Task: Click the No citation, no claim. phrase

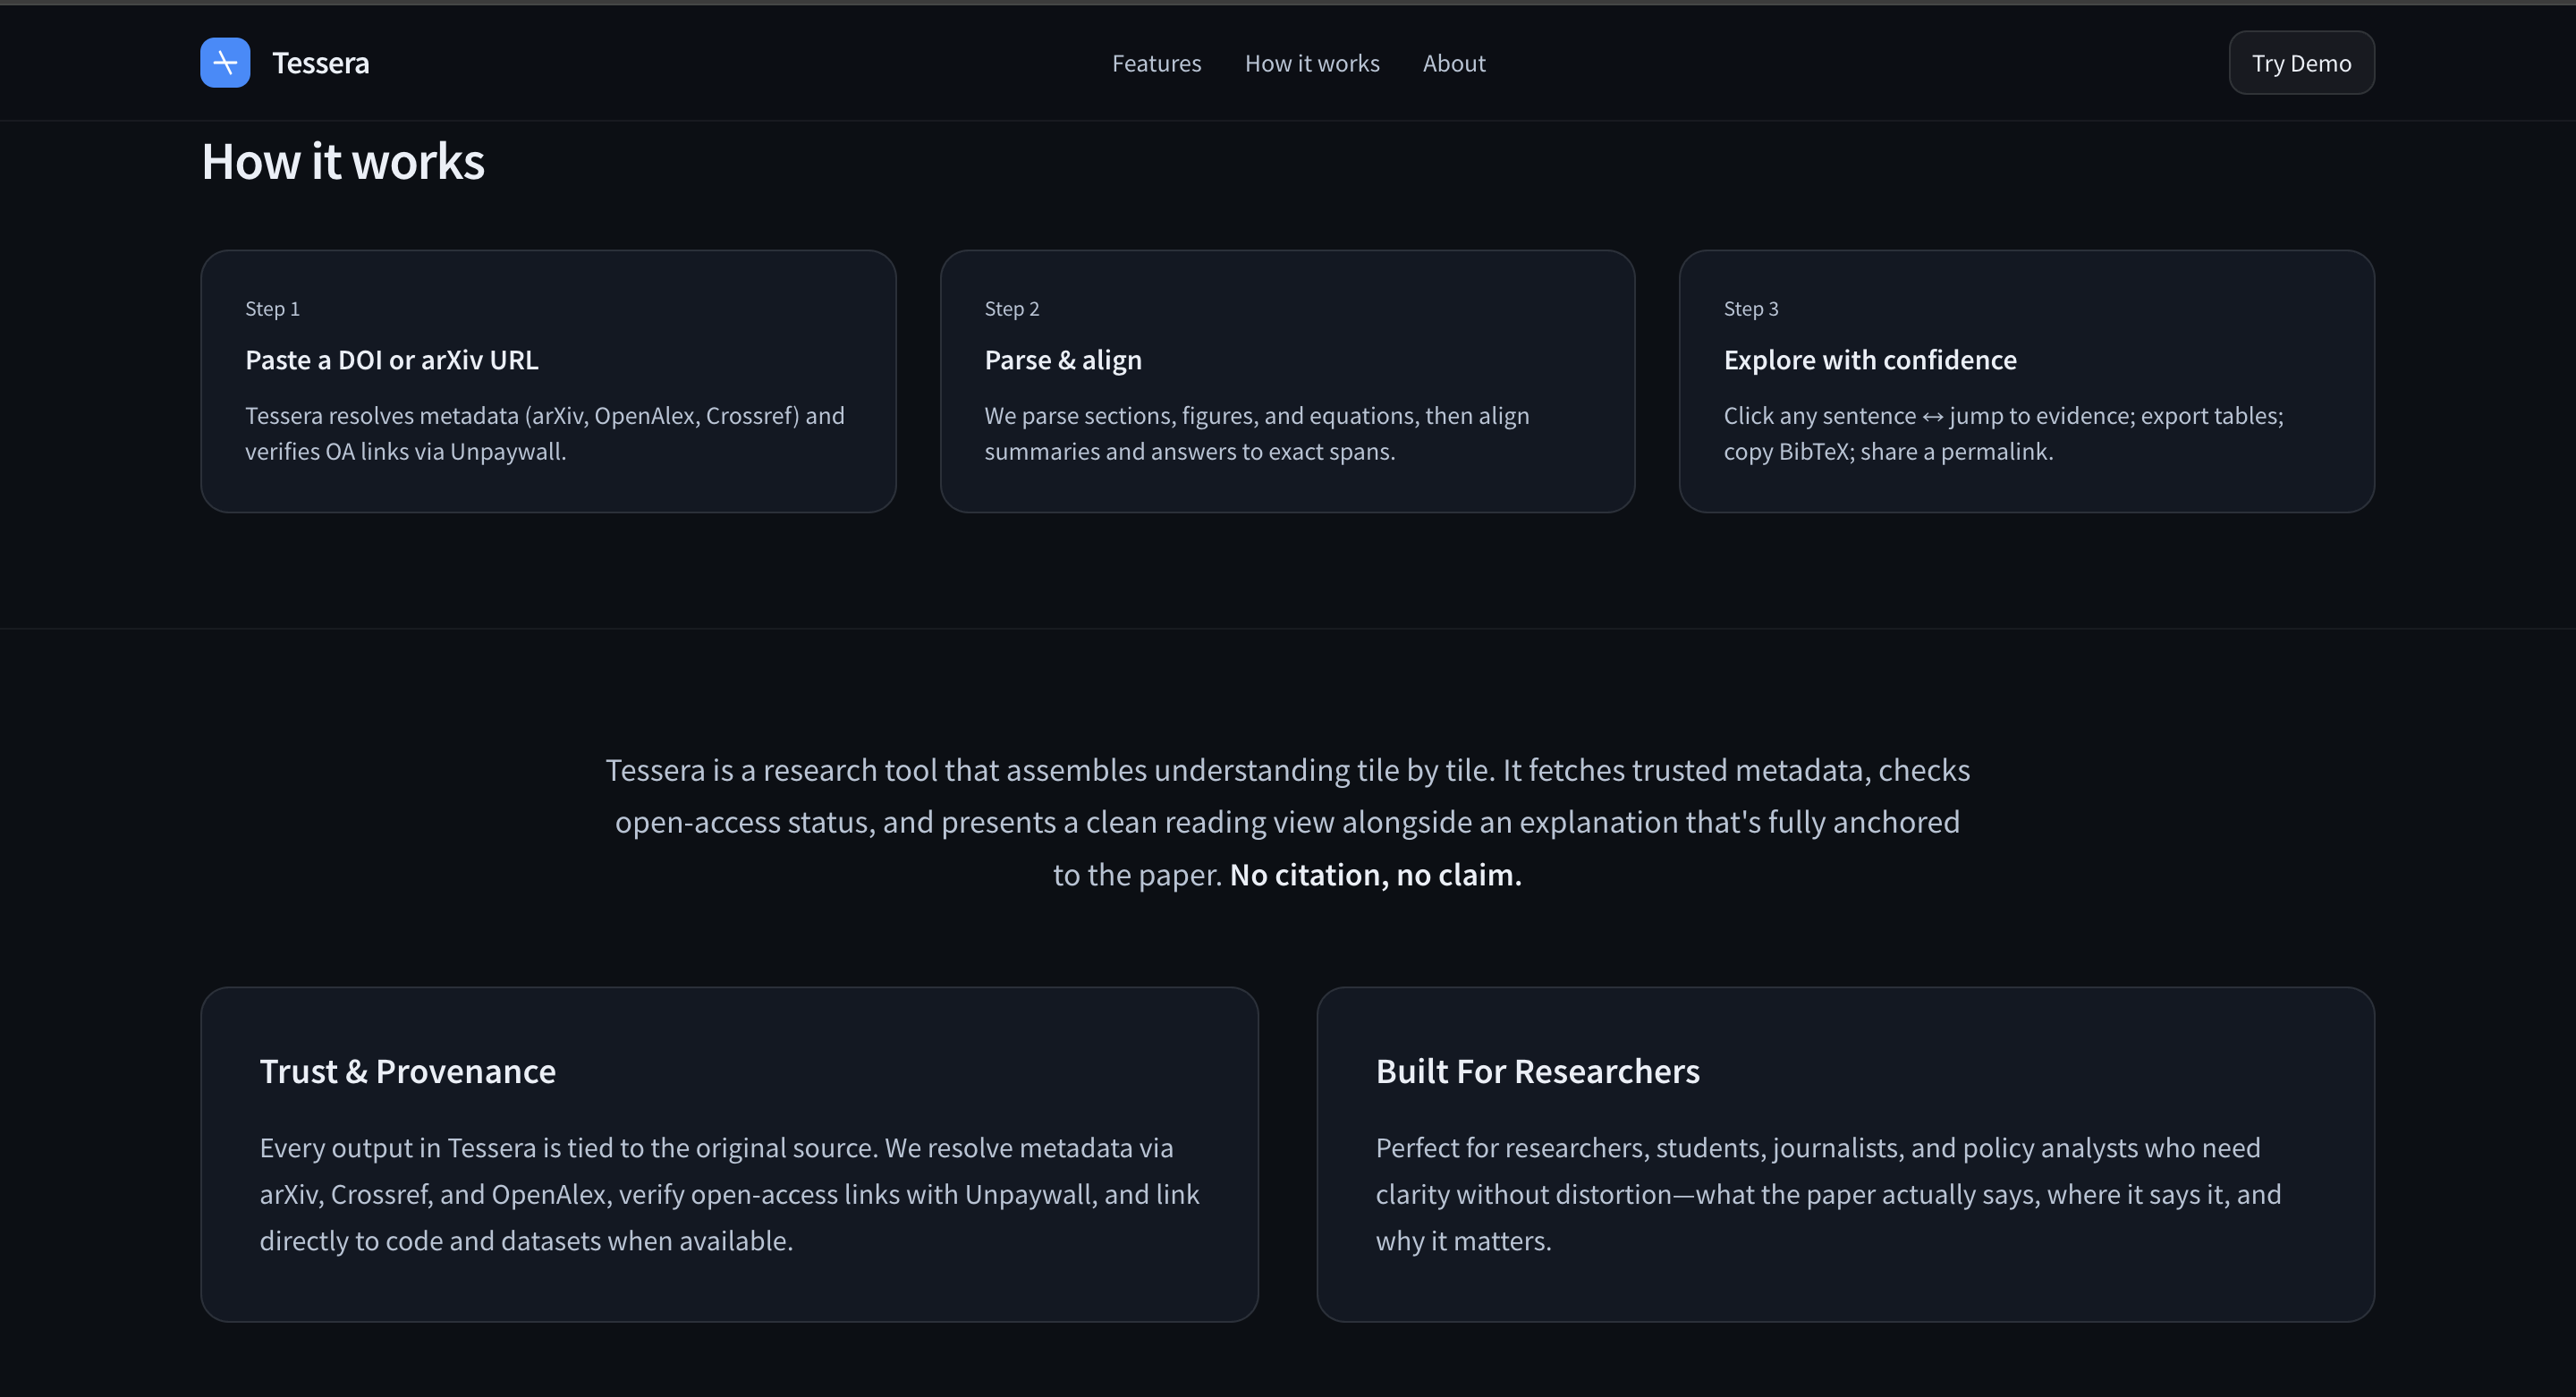Action: 1375,875
